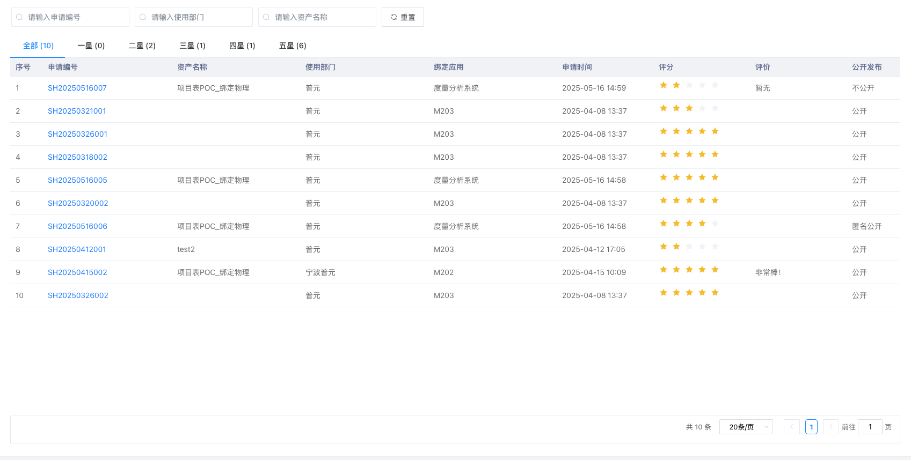911x460 pixels.
Task: Open the 20条/页 page size dropdown
Action: (746, 427)
